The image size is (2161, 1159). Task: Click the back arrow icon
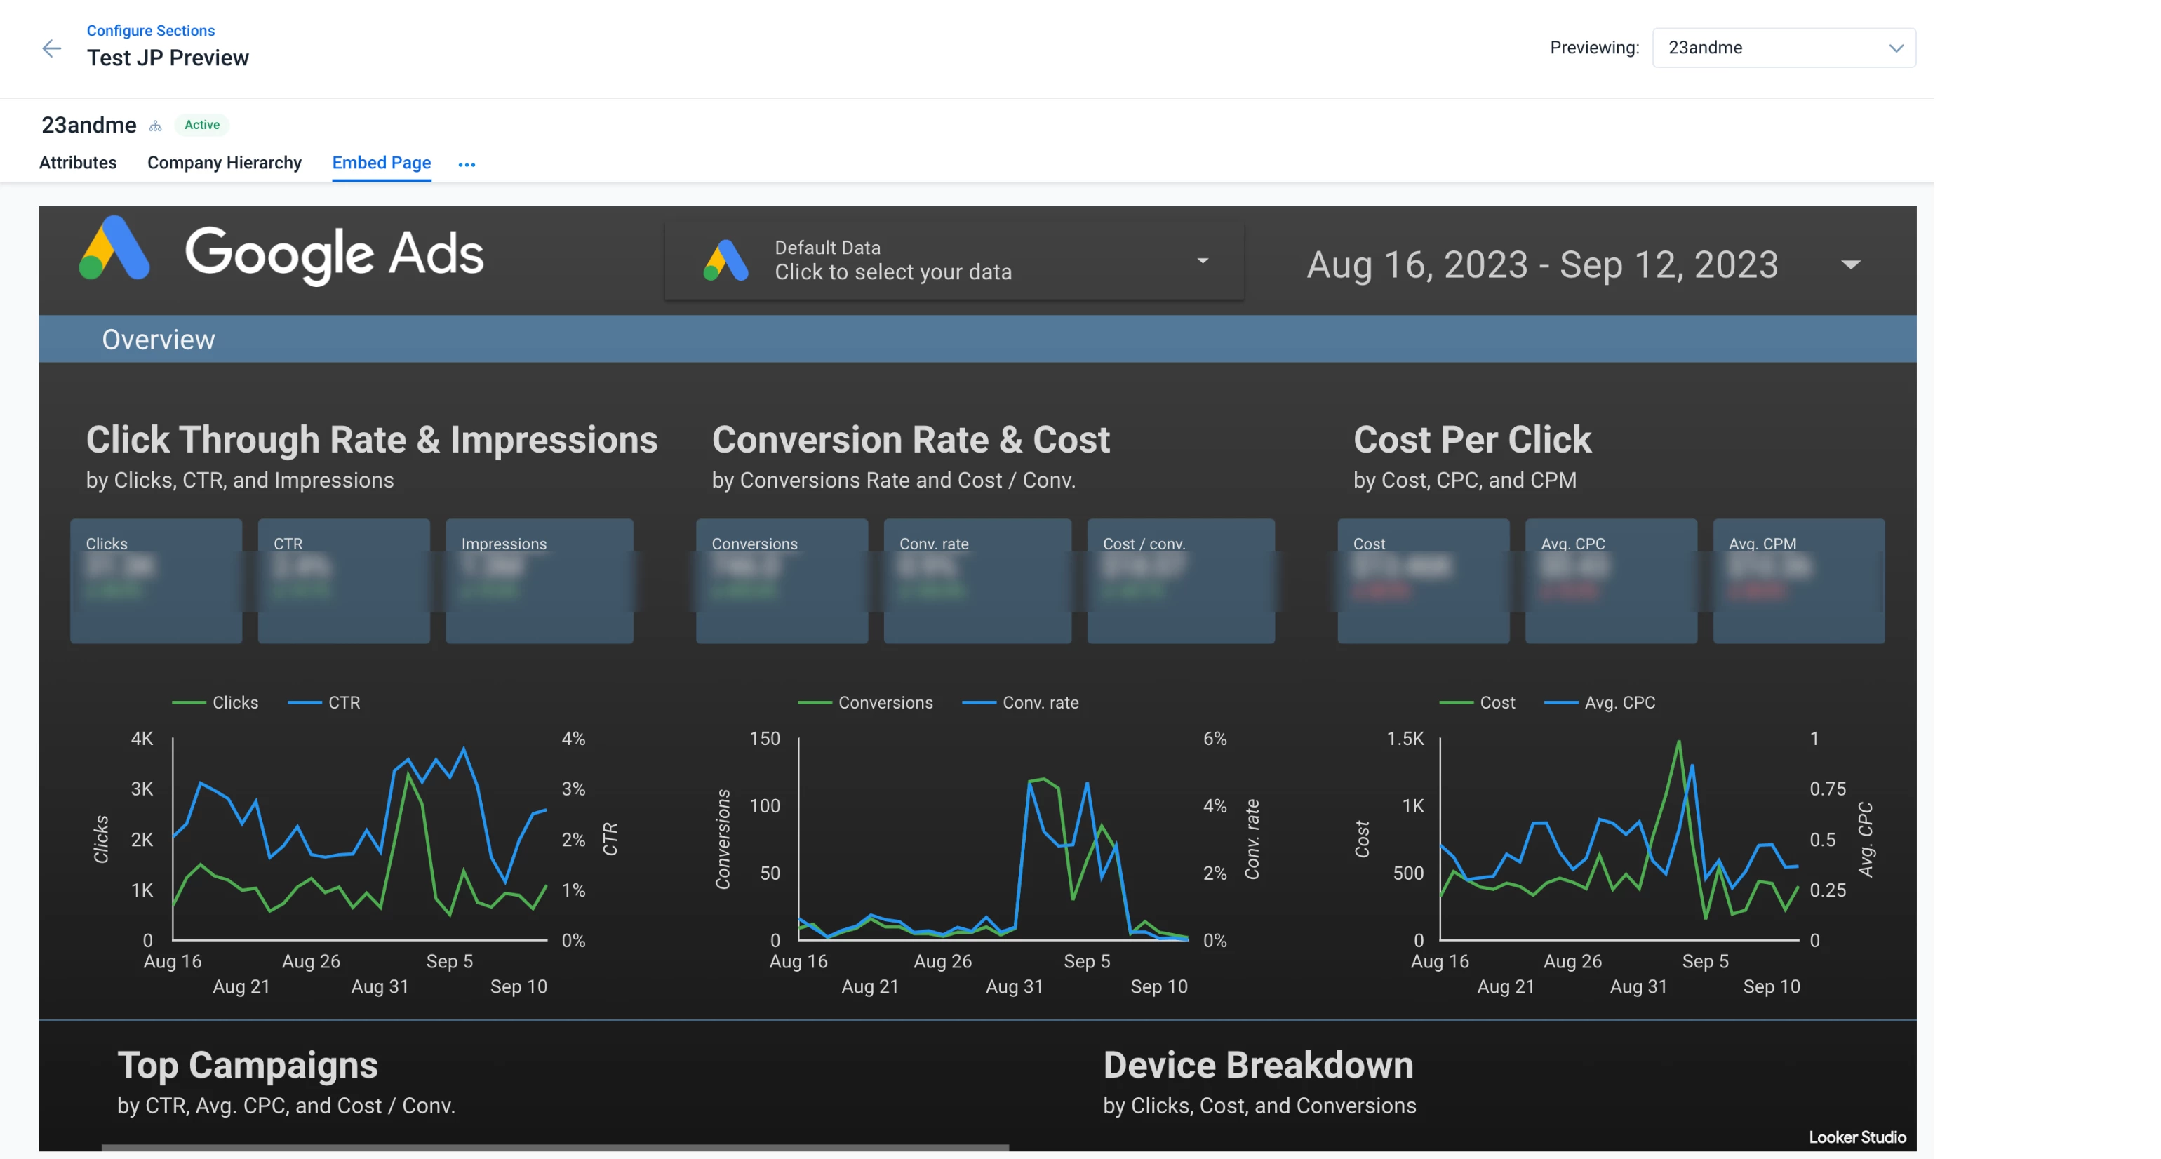51,48
